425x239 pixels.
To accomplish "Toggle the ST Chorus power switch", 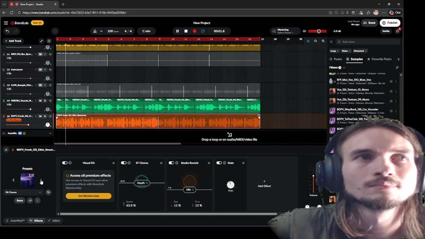I will pyautogui.click(x=124, y=163).
